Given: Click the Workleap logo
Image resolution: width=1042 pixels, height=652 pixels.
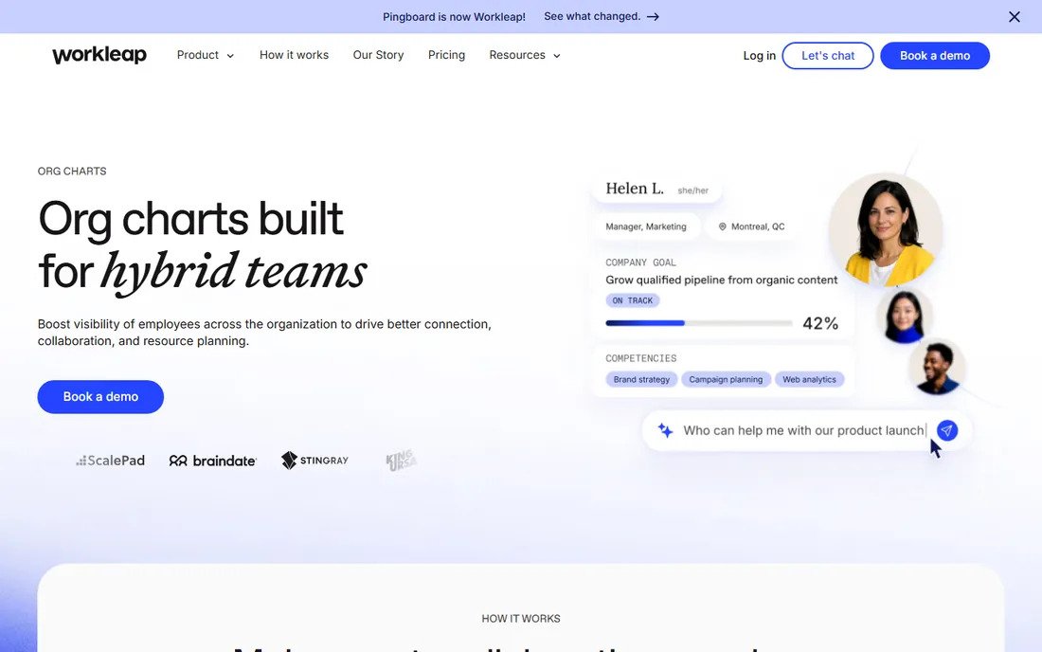Looking at the screenshot, I should point(99,55).
